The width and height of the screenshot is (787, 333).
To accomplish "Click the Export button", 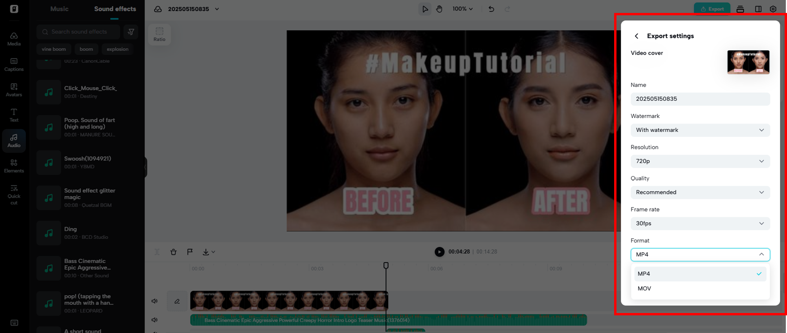I will 712,9.
